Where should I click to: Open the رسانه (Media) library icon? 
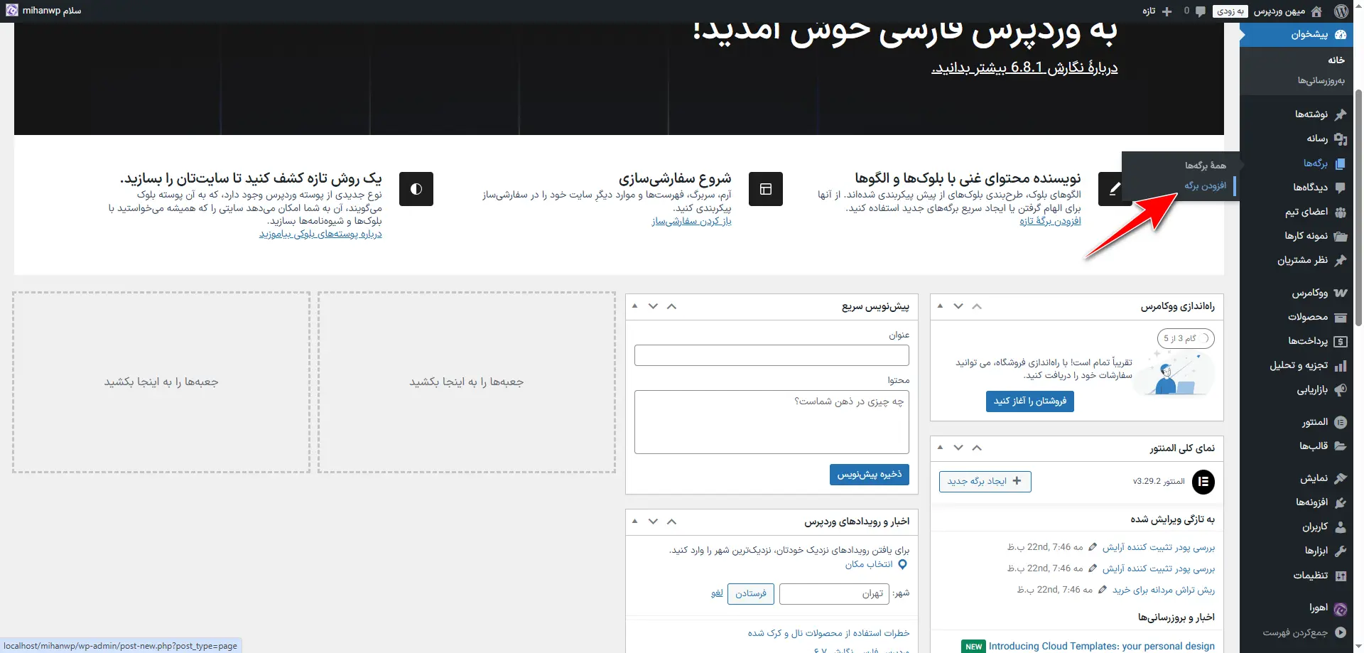coord(1341,139)
